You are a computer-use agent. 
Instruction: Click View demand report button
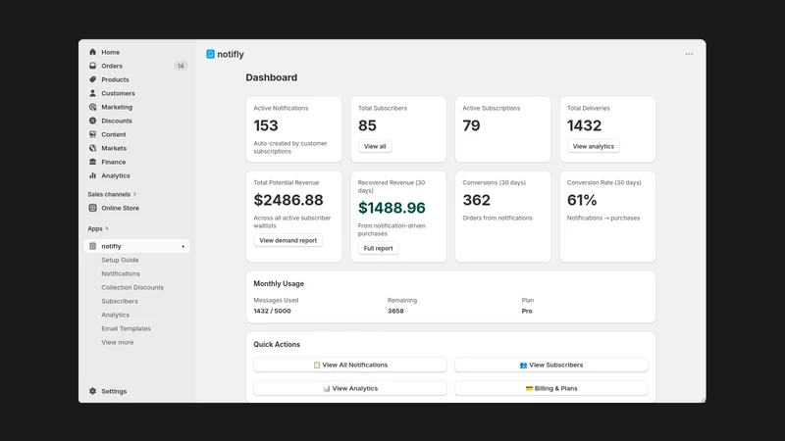(x=288, y=240)
